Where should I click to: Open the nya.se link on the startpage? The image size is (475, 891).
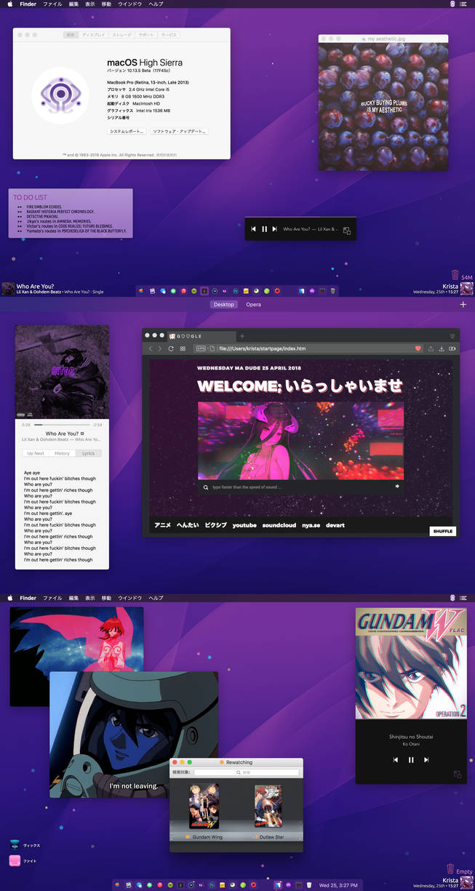pos(311,525)
